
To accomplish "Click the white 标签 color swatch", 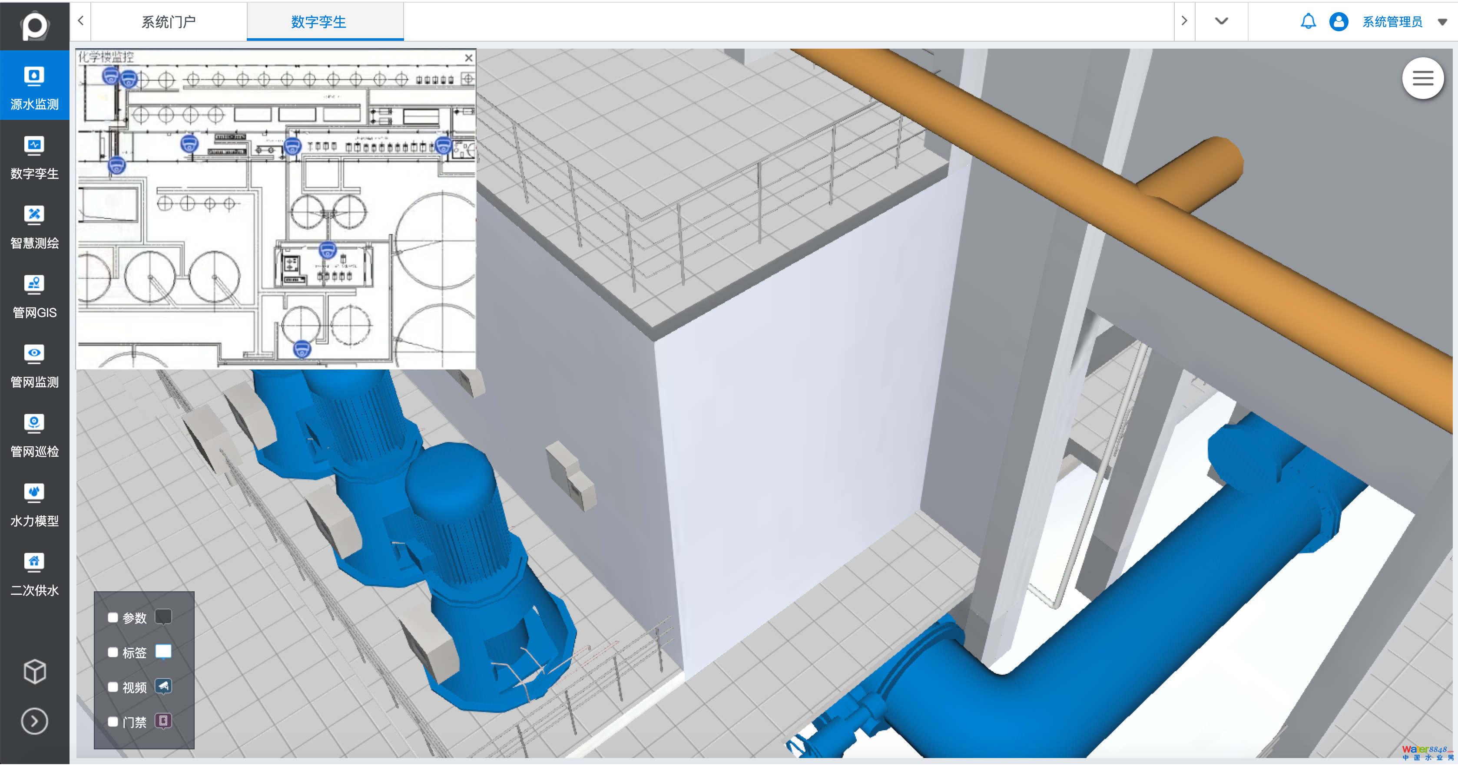I will (163, 651).
